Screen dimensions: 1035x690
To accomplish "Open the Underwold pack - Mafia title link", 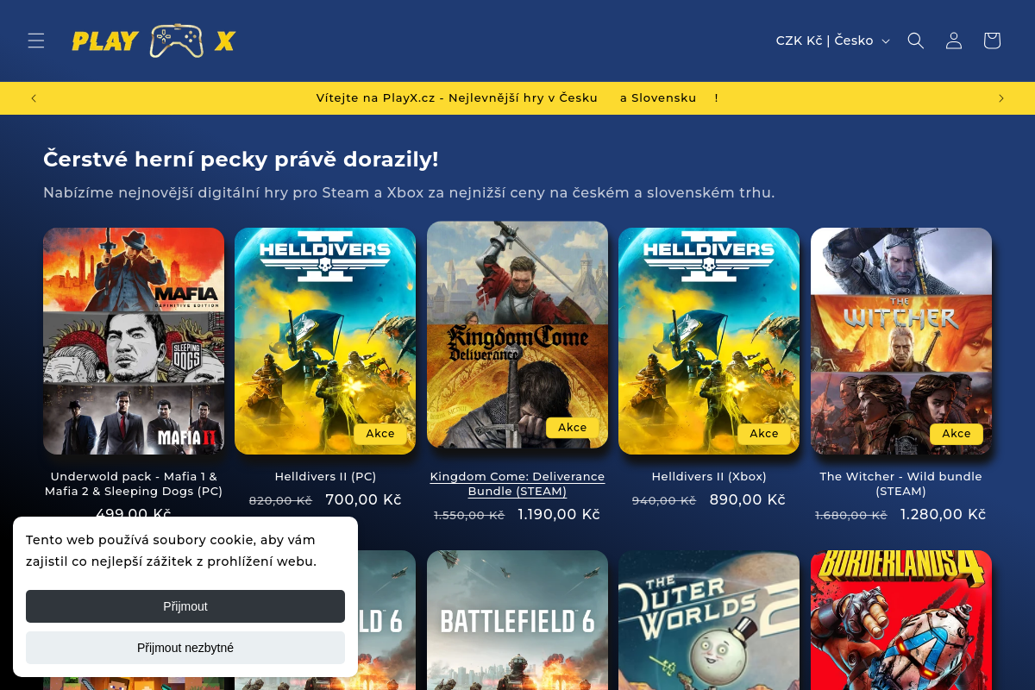I will [134, 484].
